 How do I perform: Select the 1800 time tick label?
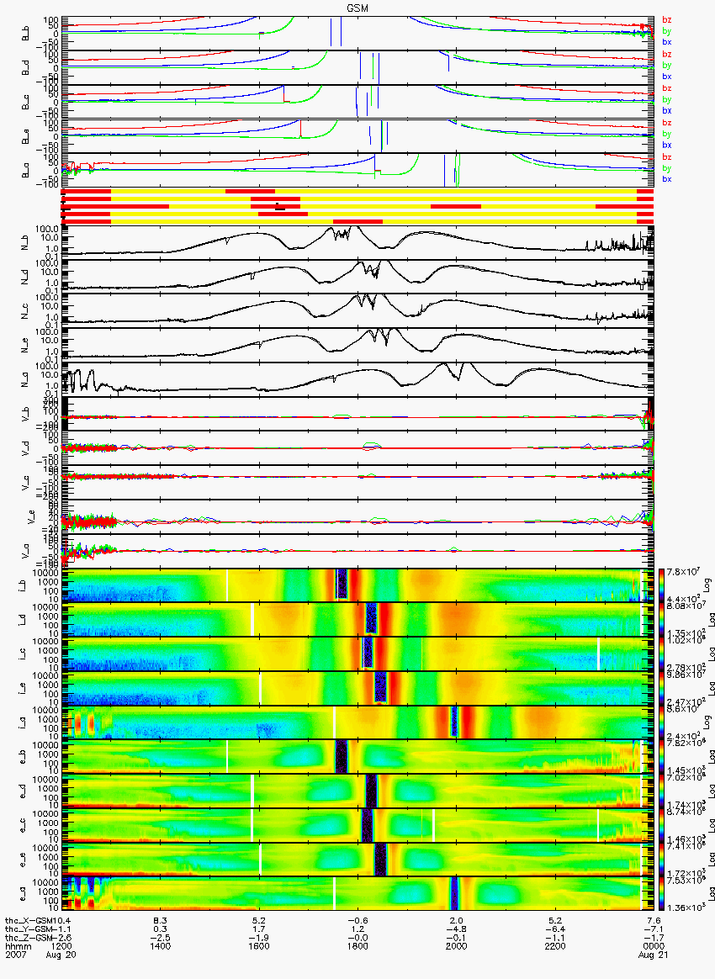tap(357, 946)
